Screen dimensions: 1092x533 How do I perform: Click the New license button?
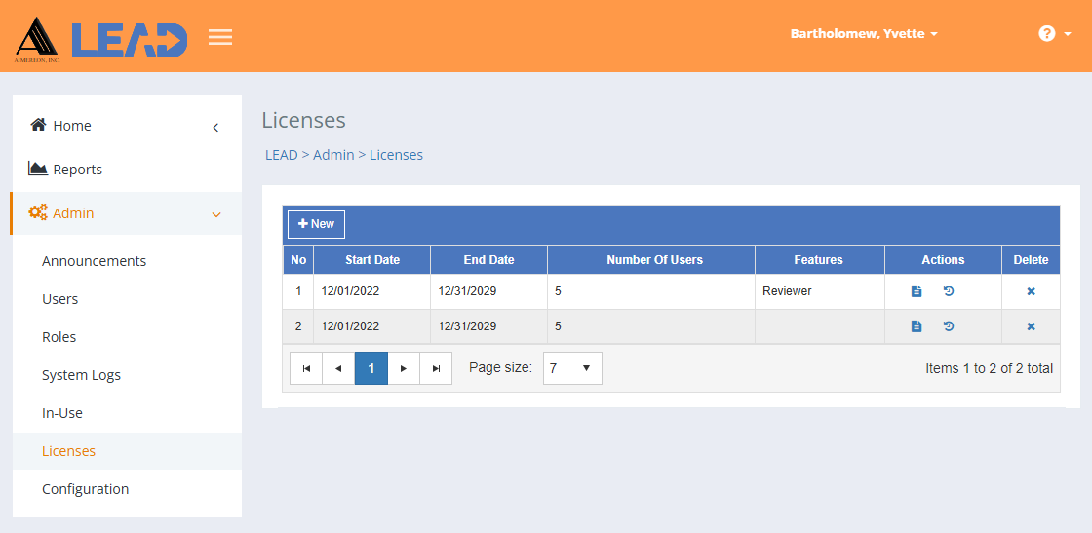pos(316,224)
